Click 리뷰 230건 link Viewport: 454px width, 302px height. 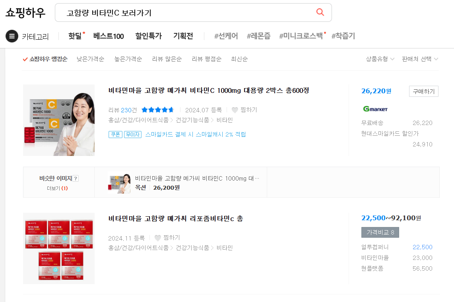122,110
